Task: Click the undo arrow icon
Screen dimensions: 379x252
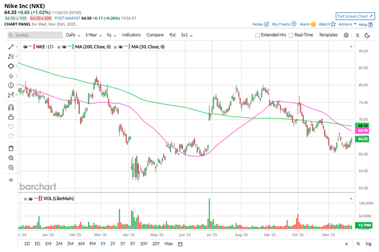Action: (x=11, y=126)
